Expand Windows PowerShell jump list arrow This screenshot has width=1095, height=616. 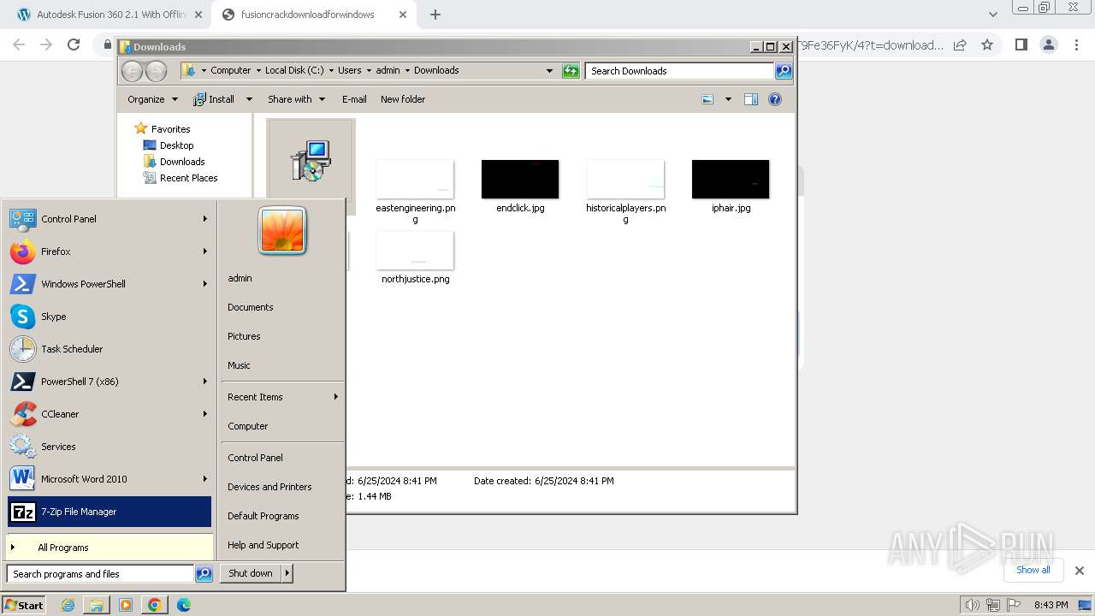pyautogui.click(x=205, y=284)
